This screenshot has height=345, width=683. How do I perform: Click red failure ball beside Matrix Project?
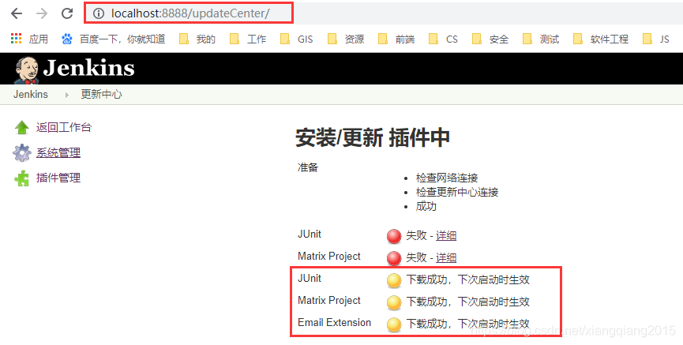(394, 258)
